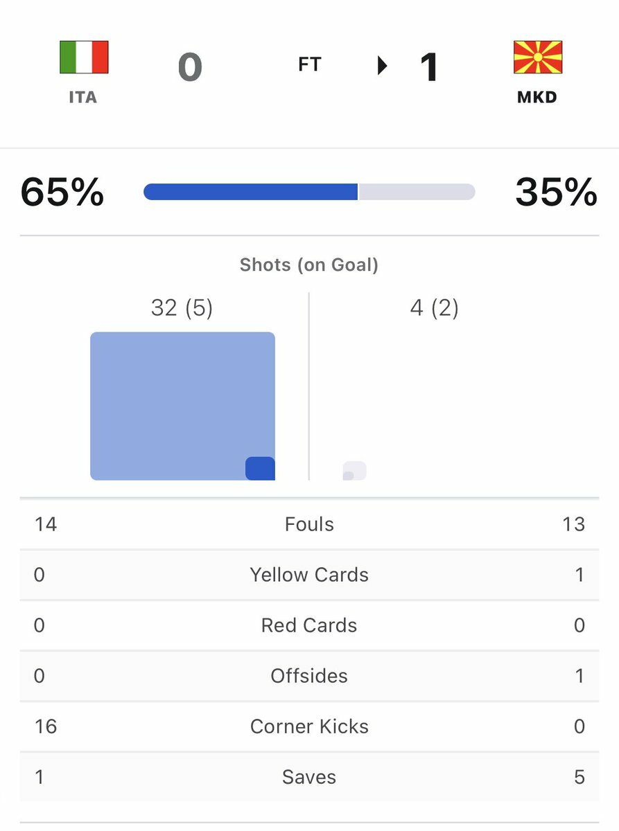Select the Corner Kicks stat row
This screenshot has height=831, width=619.
point(309,726)
